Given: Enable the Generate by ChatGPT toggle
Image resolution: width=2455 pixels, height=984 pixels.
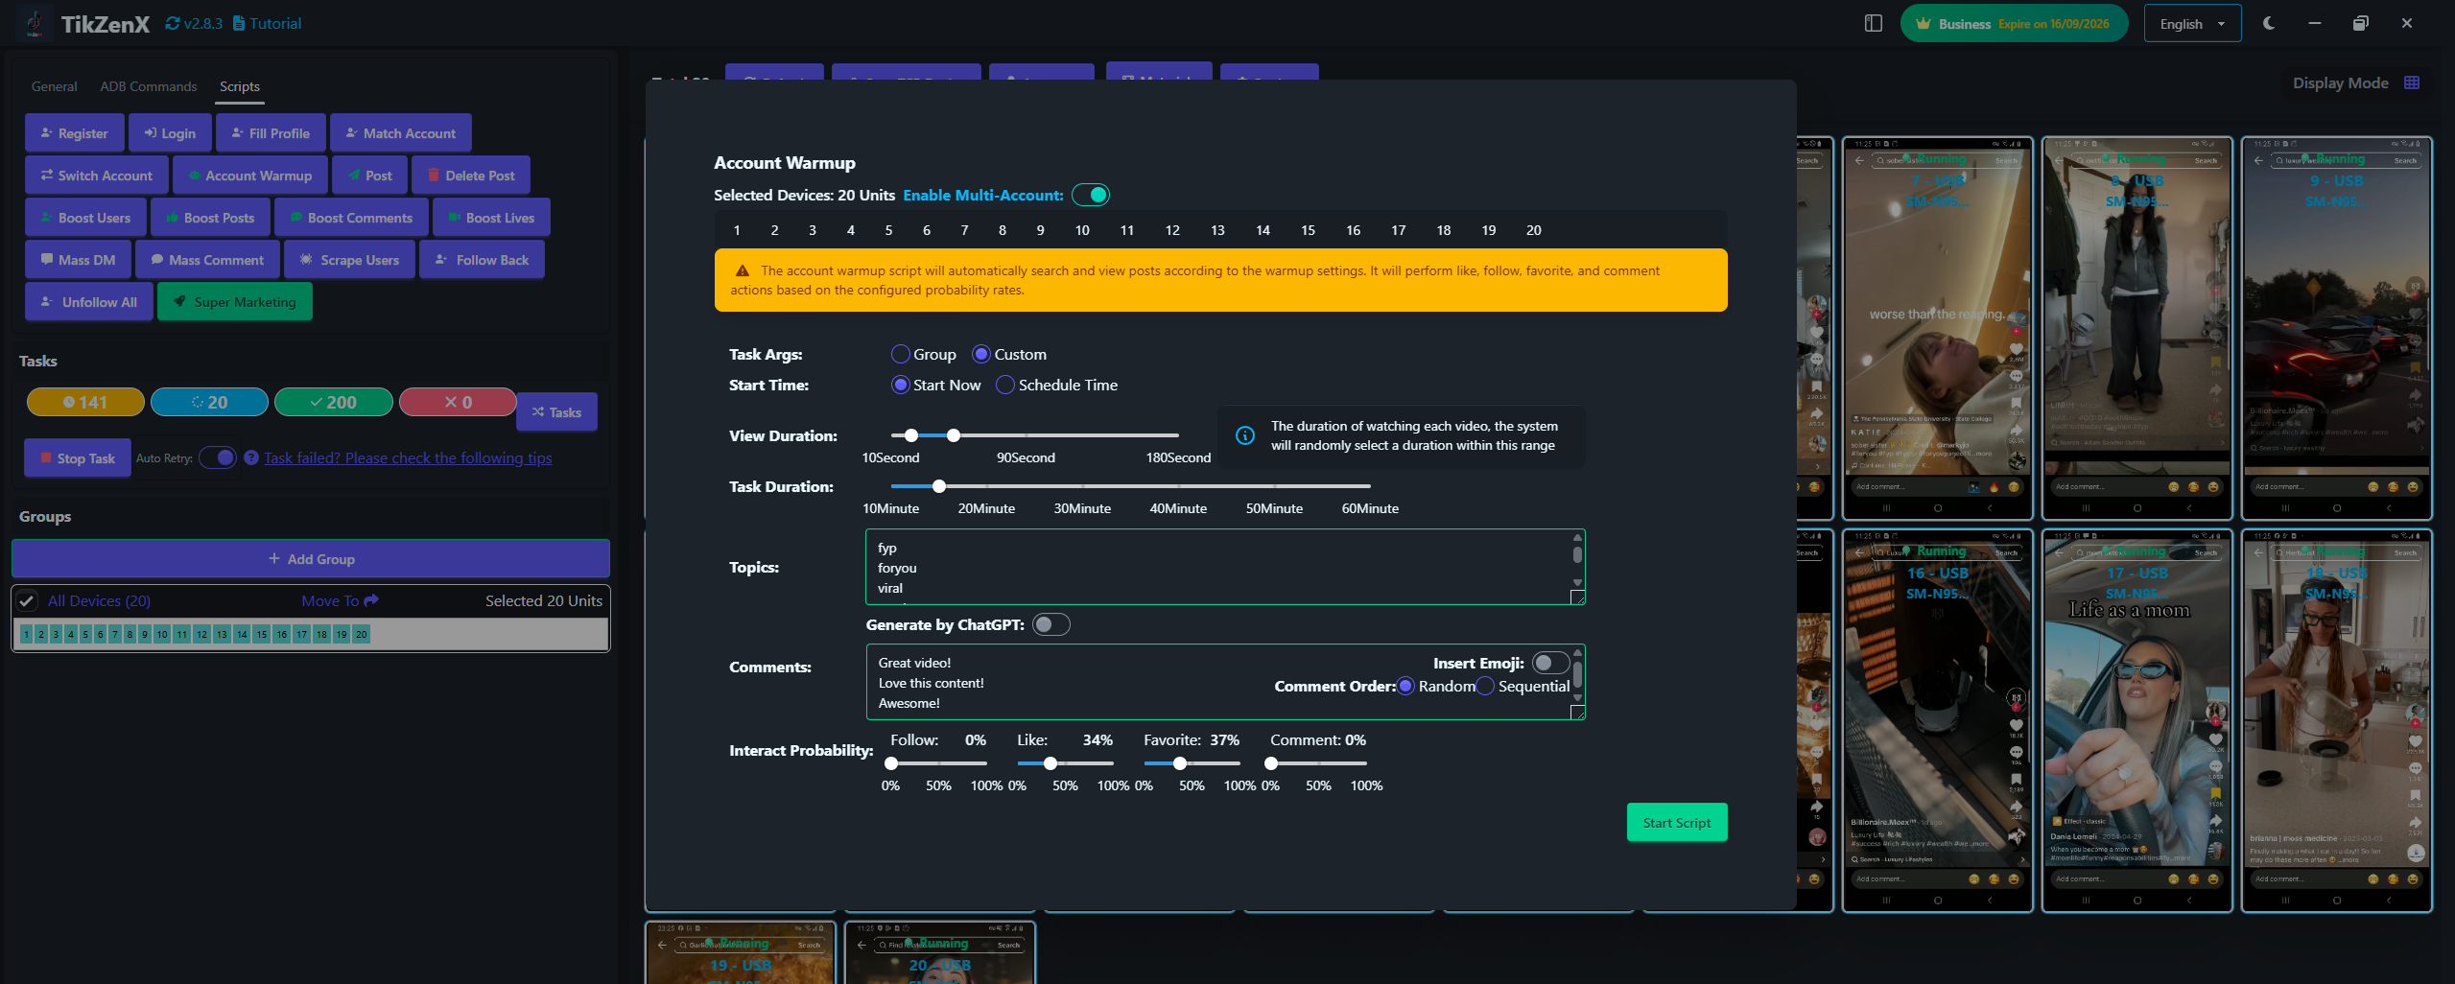Looking at the screenshot, I should click(x=1050, y=624).
